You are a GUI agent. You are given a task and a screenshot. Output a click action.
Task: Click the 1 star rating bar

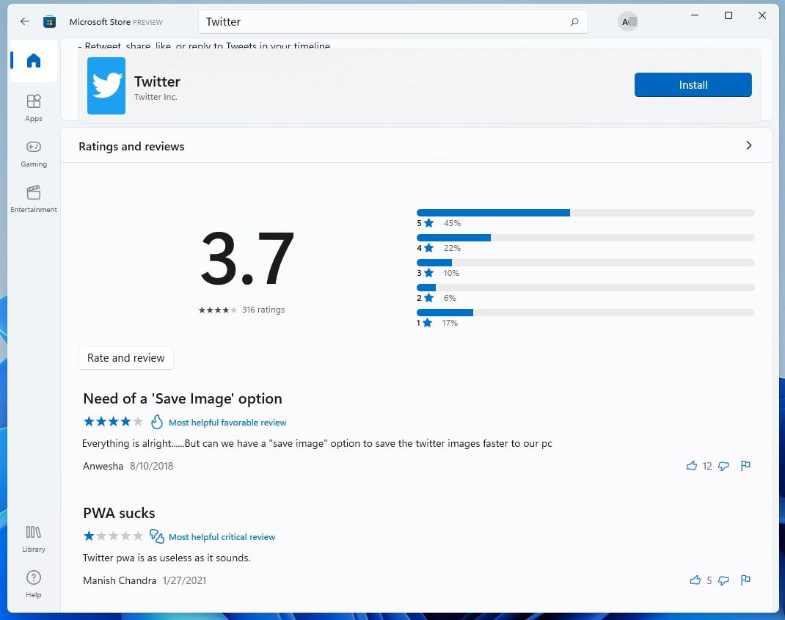585,313
